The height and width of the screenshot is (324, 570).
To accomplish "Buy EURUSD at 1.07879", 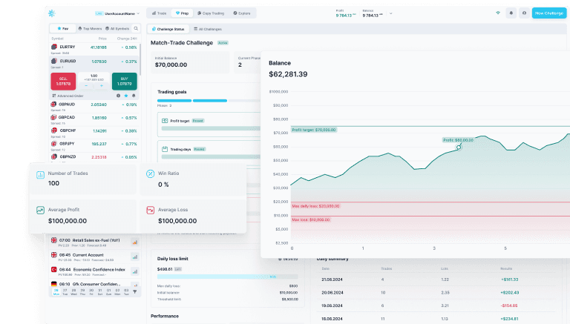I will pyautogui.click(x=125, y=82).
